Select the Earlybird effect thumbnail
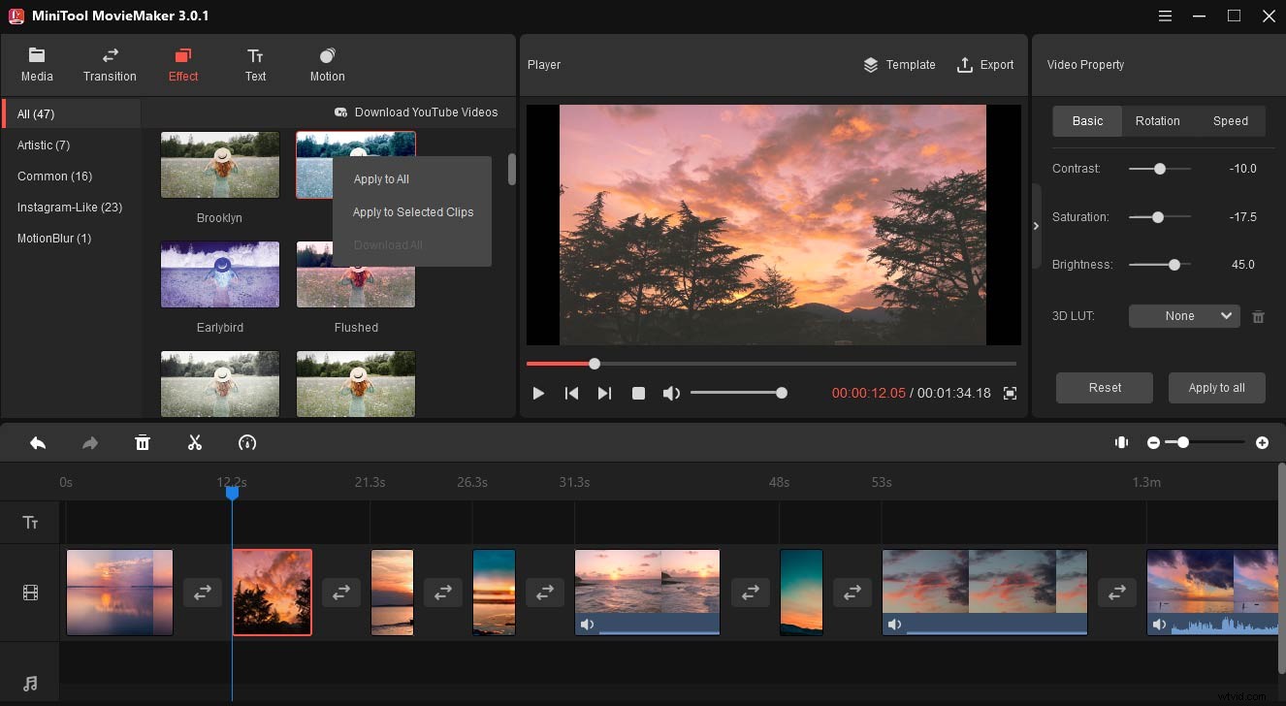The width and height of the screenshot is (1286, 706). [x=219, y=273]
